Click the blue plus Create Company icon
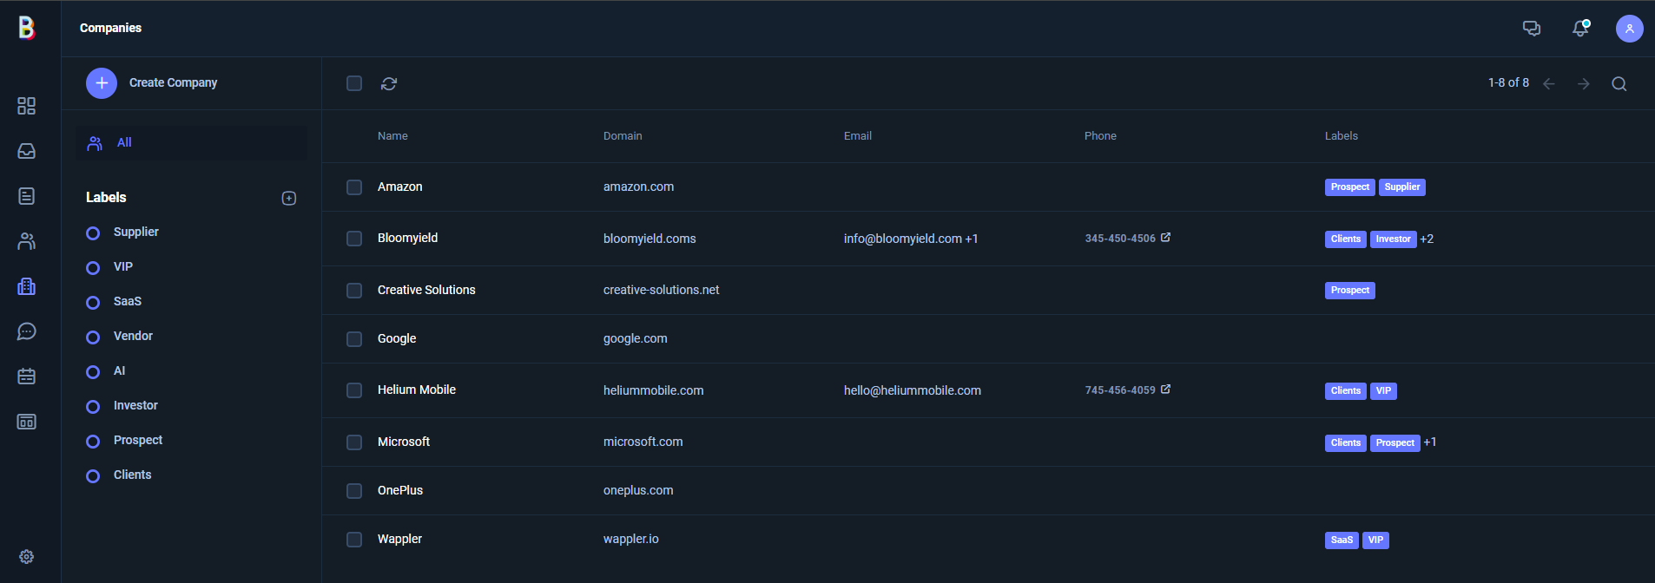The width and height of the screenshot is (1655, 583). (x=102, y=83)
